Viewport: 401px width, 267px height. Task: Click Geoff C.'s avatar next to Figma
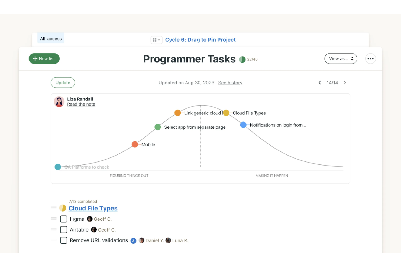pos(90,219)
